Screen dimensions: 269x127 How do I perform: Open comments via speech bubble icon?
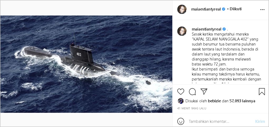[192, 92]
